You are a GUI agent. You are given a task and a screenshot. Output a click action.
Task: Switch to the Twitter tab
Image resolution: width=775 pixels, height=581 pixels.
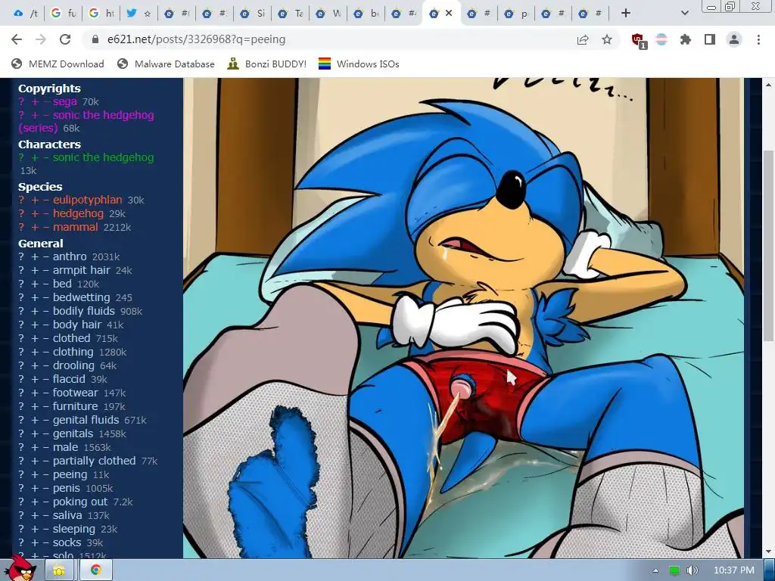coord(139,14)
